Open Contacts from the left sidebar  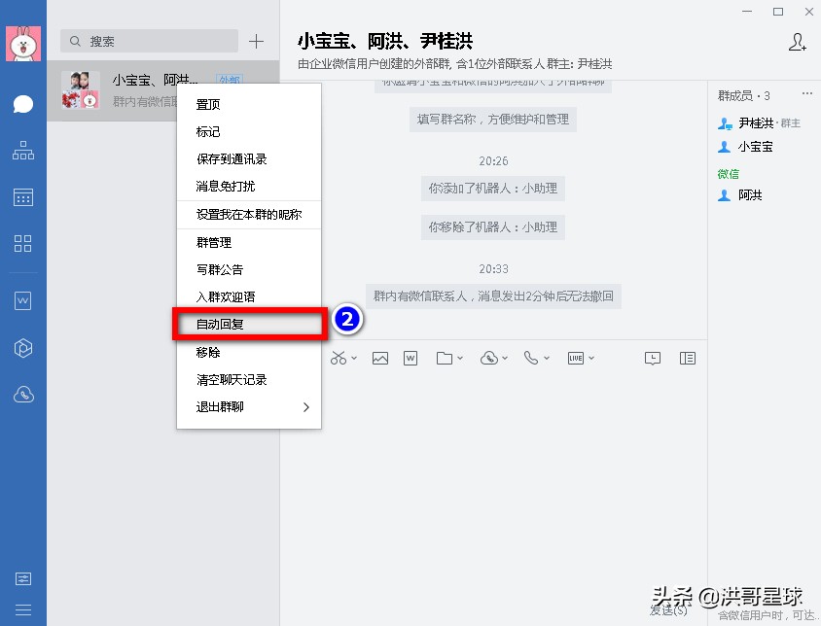point(22,150)
